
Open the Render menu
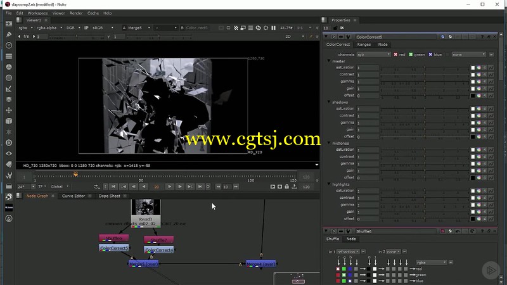tap(76, 13)
